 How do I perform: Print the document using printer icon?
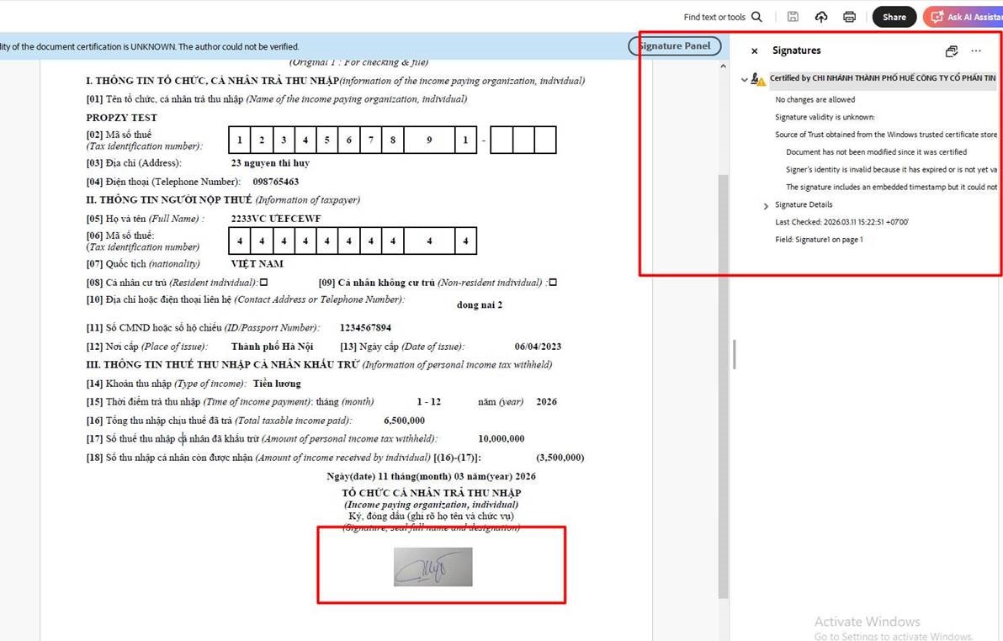point(850,17)
